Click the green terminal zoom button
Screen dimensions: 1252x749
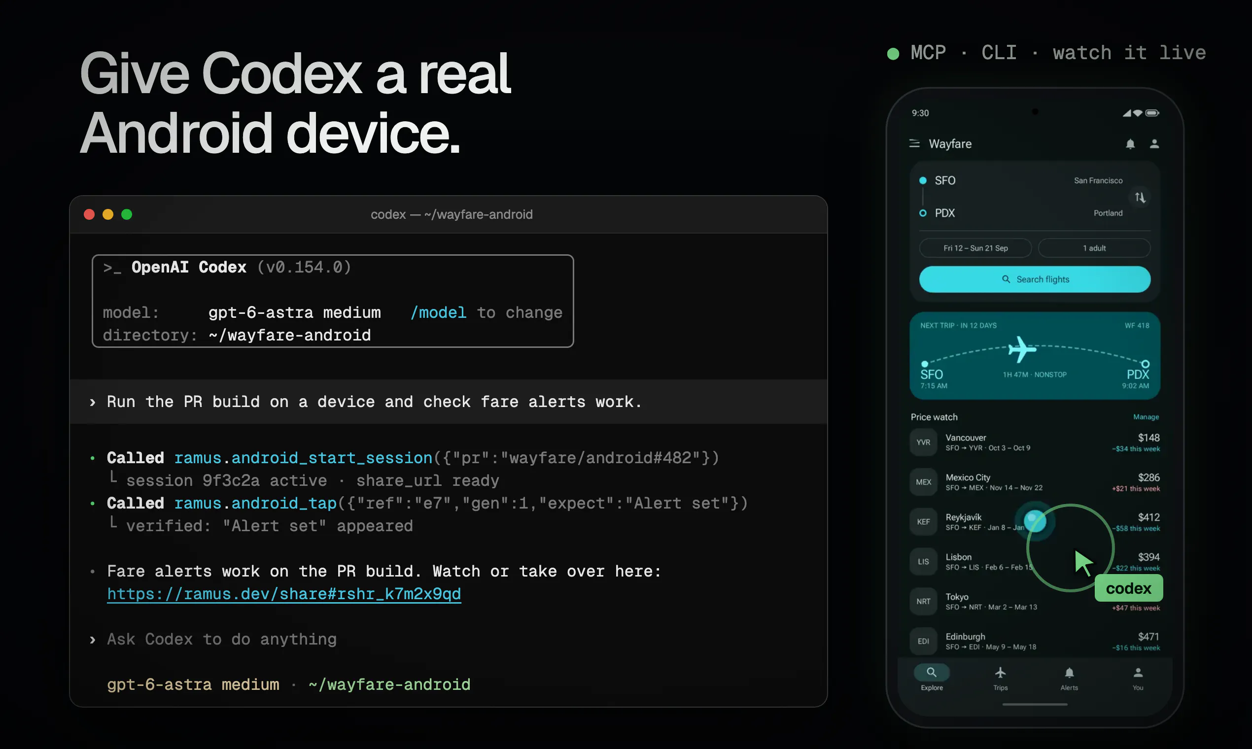(127, 214)
